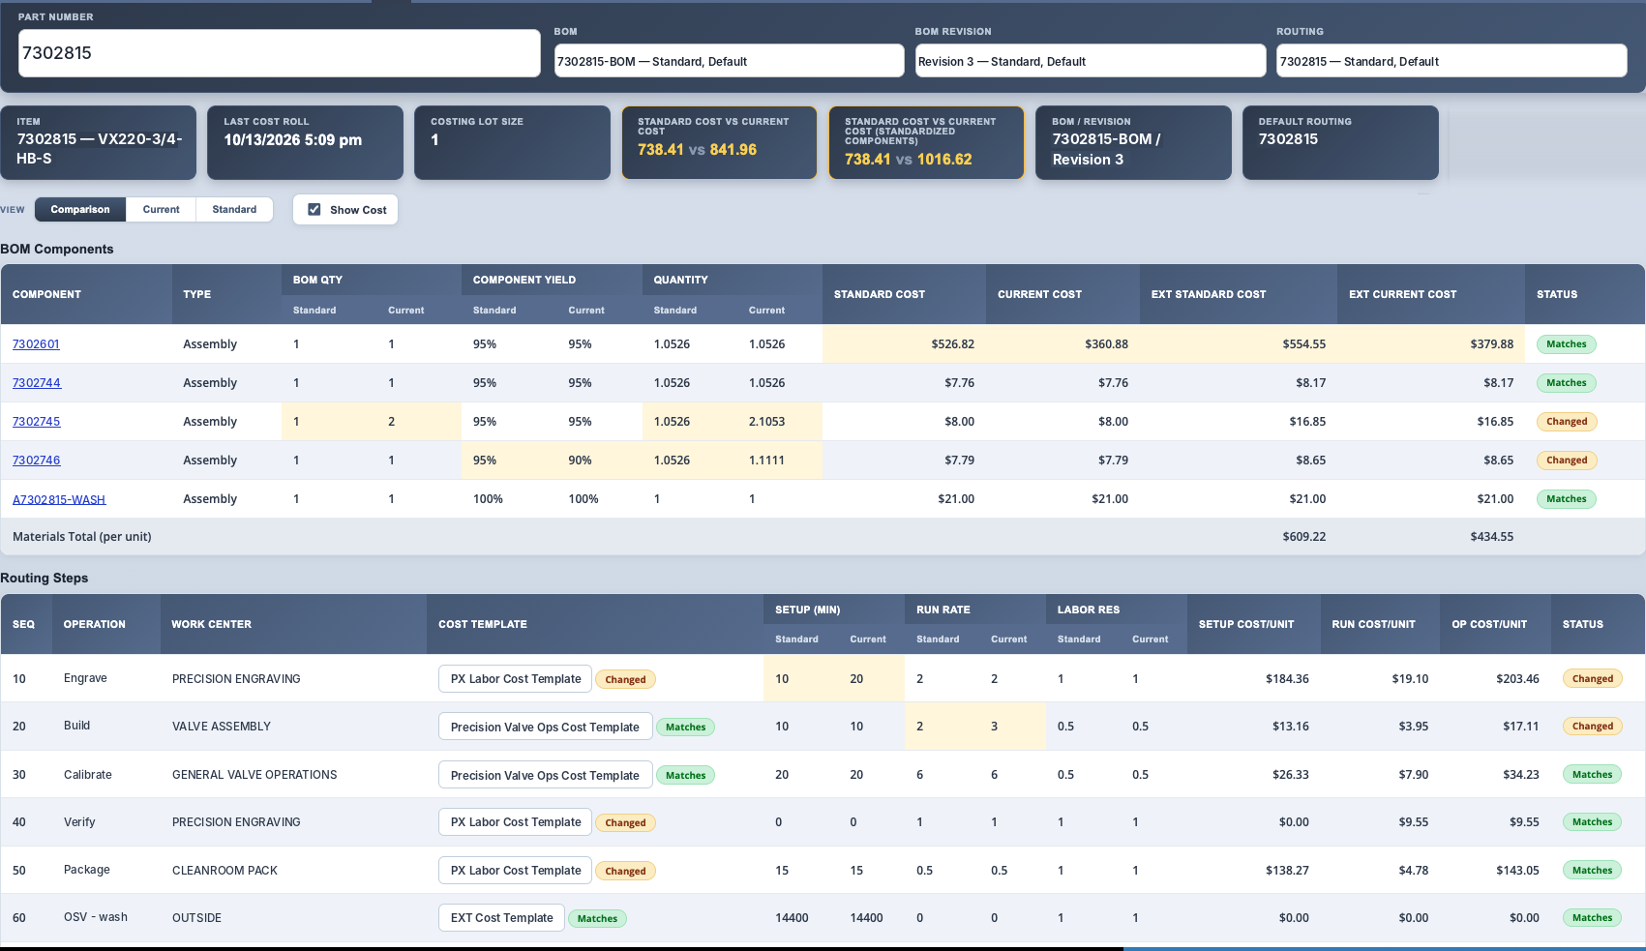
Task: Click the Changed status for 7302745
Action: pos(1567,422)
